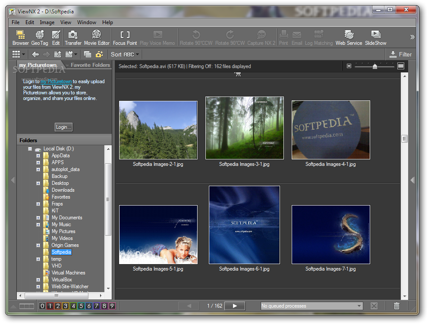This screenshot has width=428, height=324.
Task: Open the View menu
Action: click(x=66, y=22)
